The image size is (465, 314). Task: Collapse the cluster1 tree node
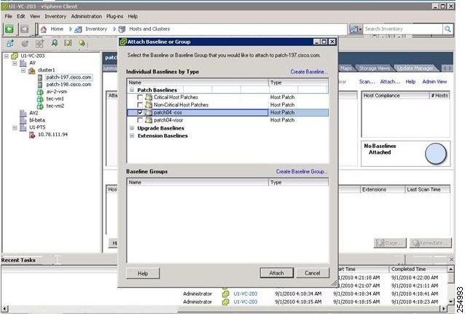(x=23, y=70)
